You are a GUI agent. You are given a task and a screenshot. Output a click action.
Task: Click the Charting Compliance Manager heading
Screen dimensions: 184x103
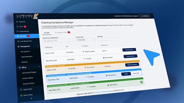pyautogui.click(x=57, y=22)
